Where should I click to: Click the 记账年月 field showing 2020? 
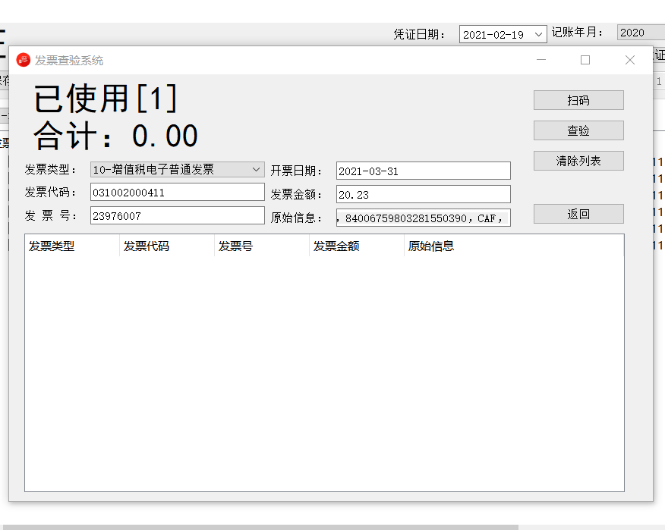(x=640, y=33)
